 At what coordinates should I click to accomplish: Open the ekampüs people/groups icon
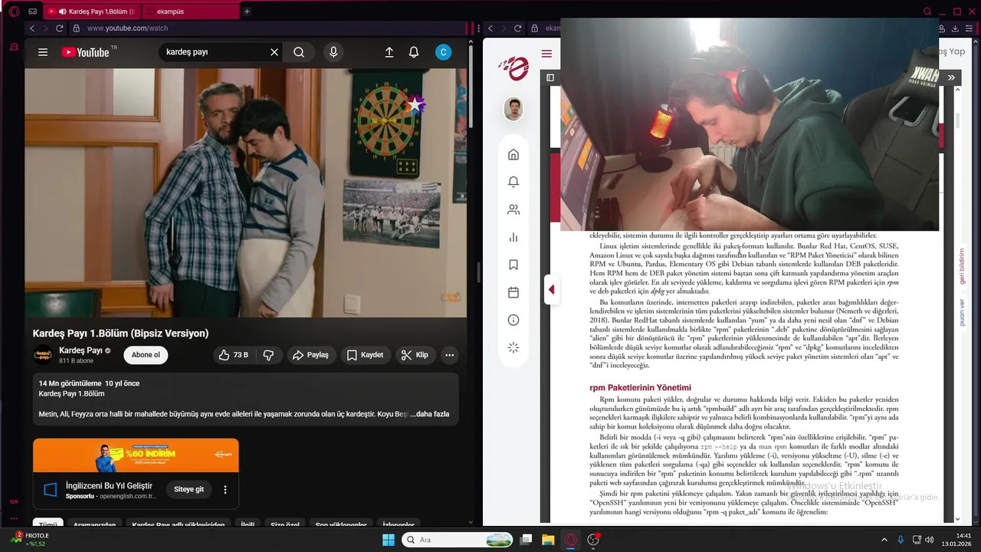[x=513, y=209]
